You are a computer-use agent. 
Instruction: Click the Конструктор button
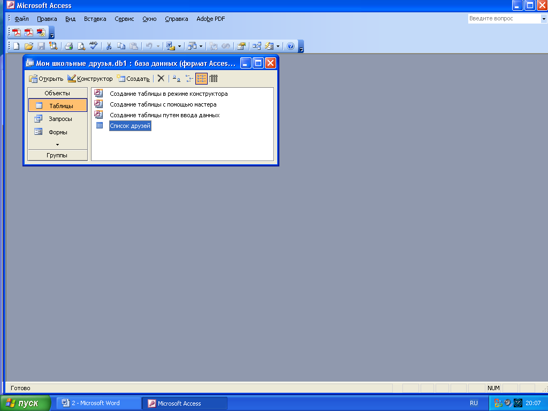(90, 79)
